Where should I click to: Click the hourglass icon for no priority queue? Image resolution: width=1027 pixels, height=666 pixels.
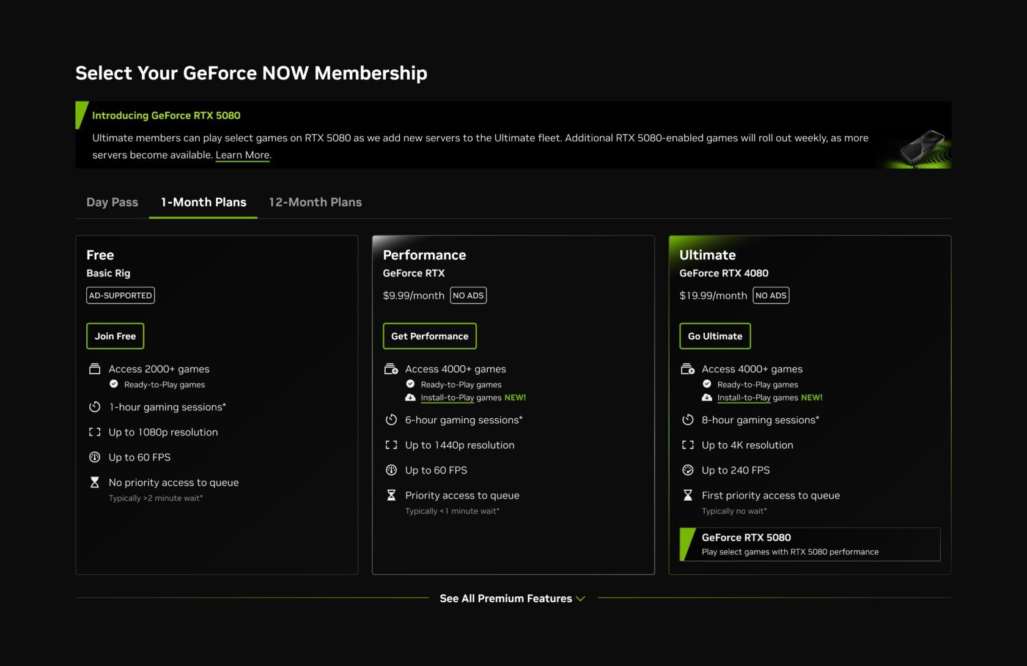[x=95, y=482]
